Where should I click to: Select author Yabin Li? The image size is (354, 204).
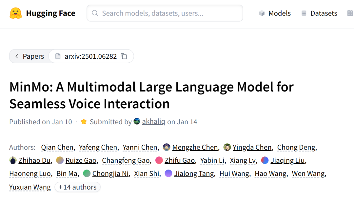[x=212, y=160]
